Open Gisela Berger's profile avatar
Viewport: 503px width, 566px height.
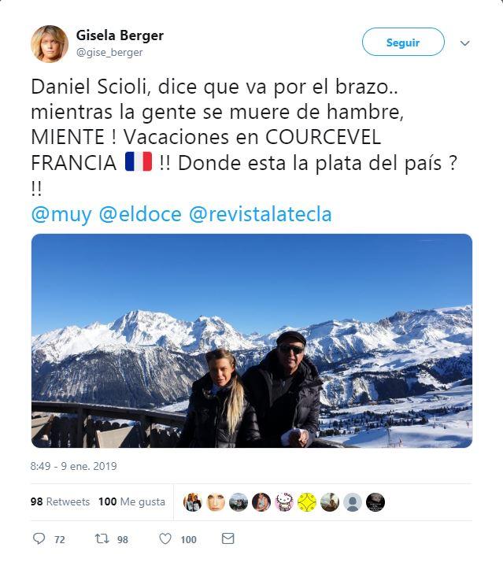click(x=49, y=43)
